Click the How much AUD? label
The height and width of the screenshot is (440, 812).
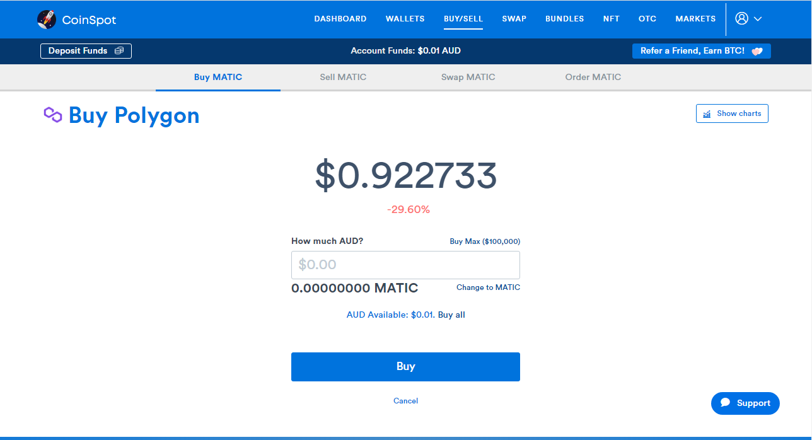(327, 241)
